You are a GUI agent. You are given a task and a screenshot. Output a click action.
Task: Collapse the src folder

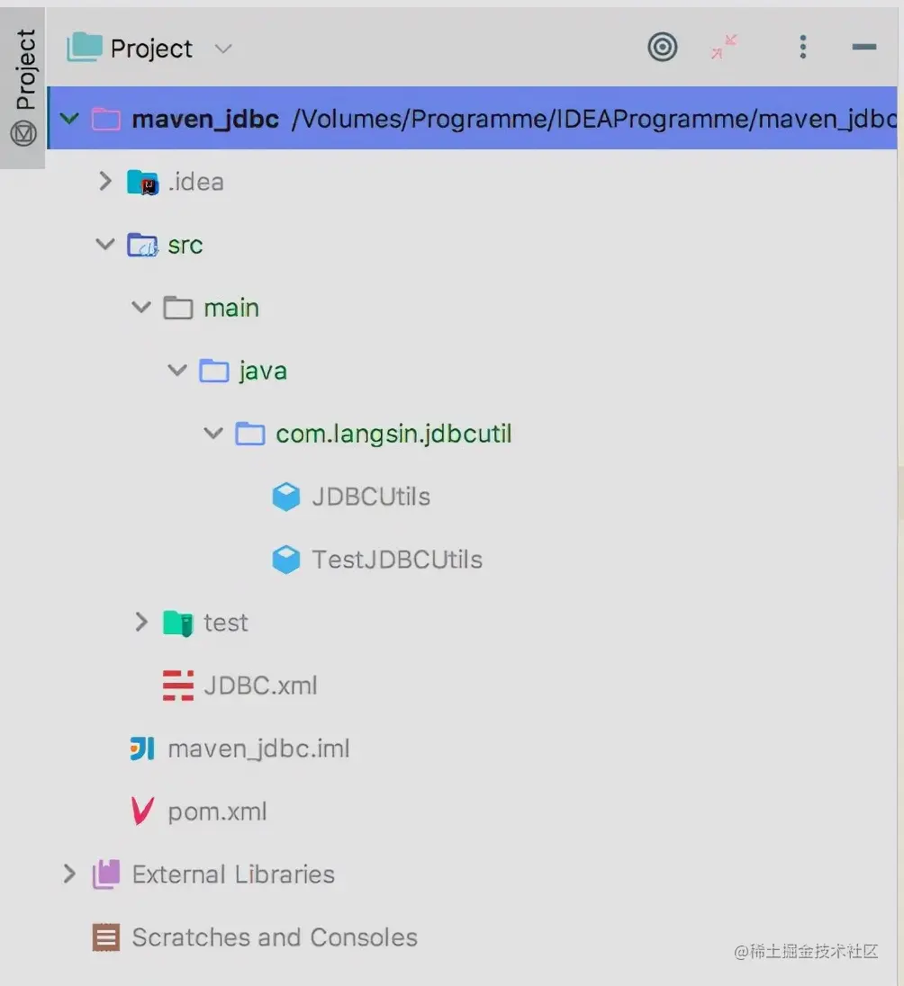(x=105, y=244)
